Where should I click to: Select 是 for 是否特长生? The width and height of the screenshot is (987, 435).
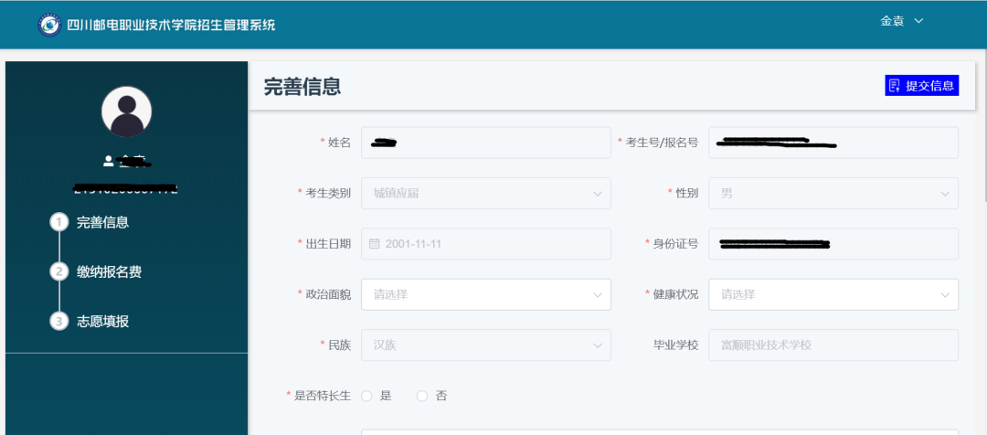click(x=367, y=396)
